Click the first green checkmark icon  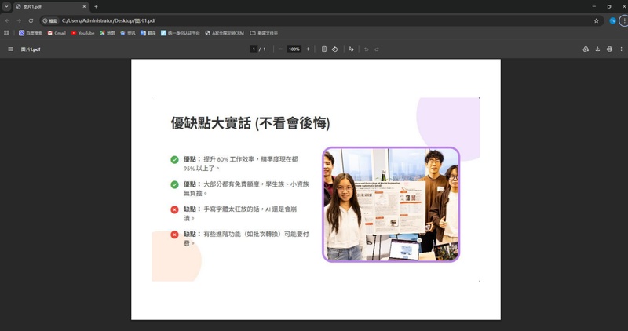174,160
